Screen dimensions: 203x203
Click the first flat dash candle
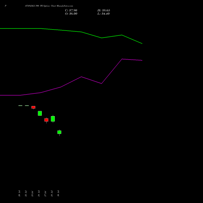tap(20, 106)
